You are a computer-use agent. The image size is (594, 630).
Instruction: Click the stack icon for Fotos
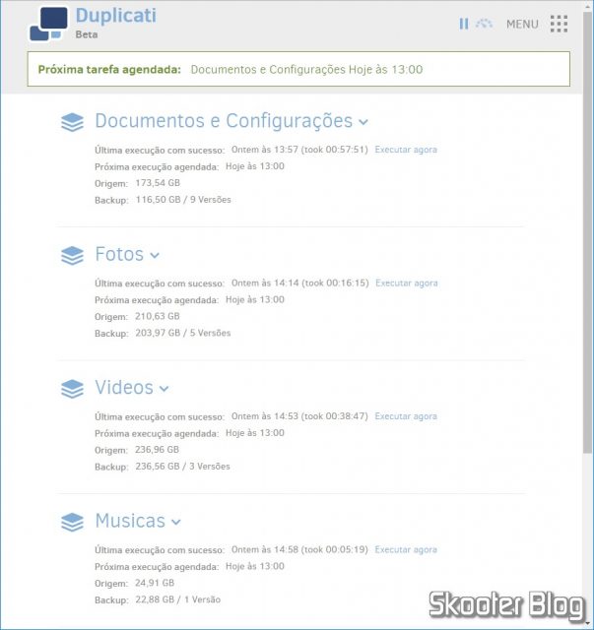point(72,256)
